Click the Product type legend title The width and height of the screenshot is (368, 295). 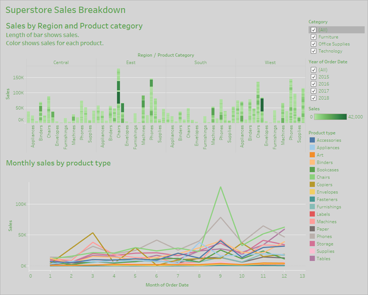(x=322, y=133)
